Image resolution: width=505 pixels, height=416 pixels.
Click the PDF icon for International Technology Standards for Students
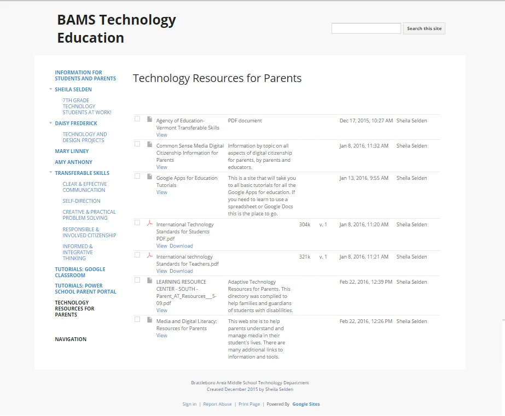click(x=149, y=222)
